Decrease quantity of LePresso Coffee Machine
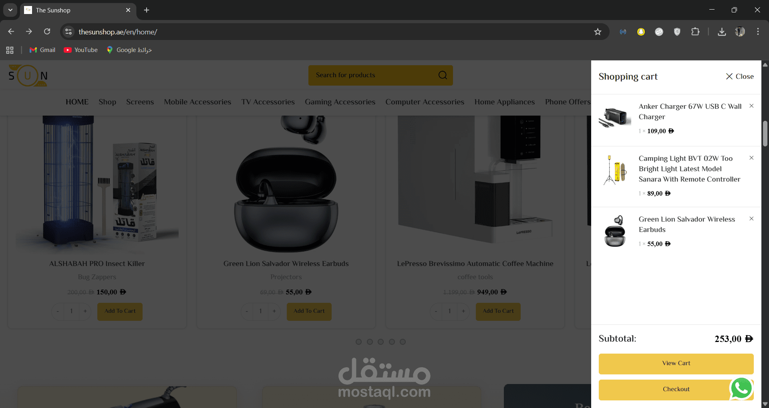 (436, 311)
